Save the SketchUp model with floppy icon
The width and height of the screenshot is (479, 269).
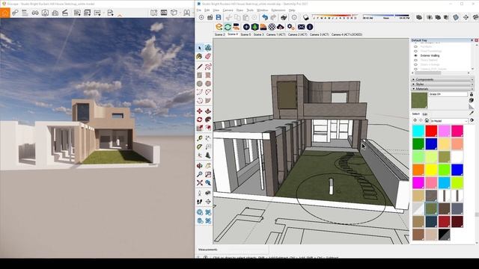(219, 17)
